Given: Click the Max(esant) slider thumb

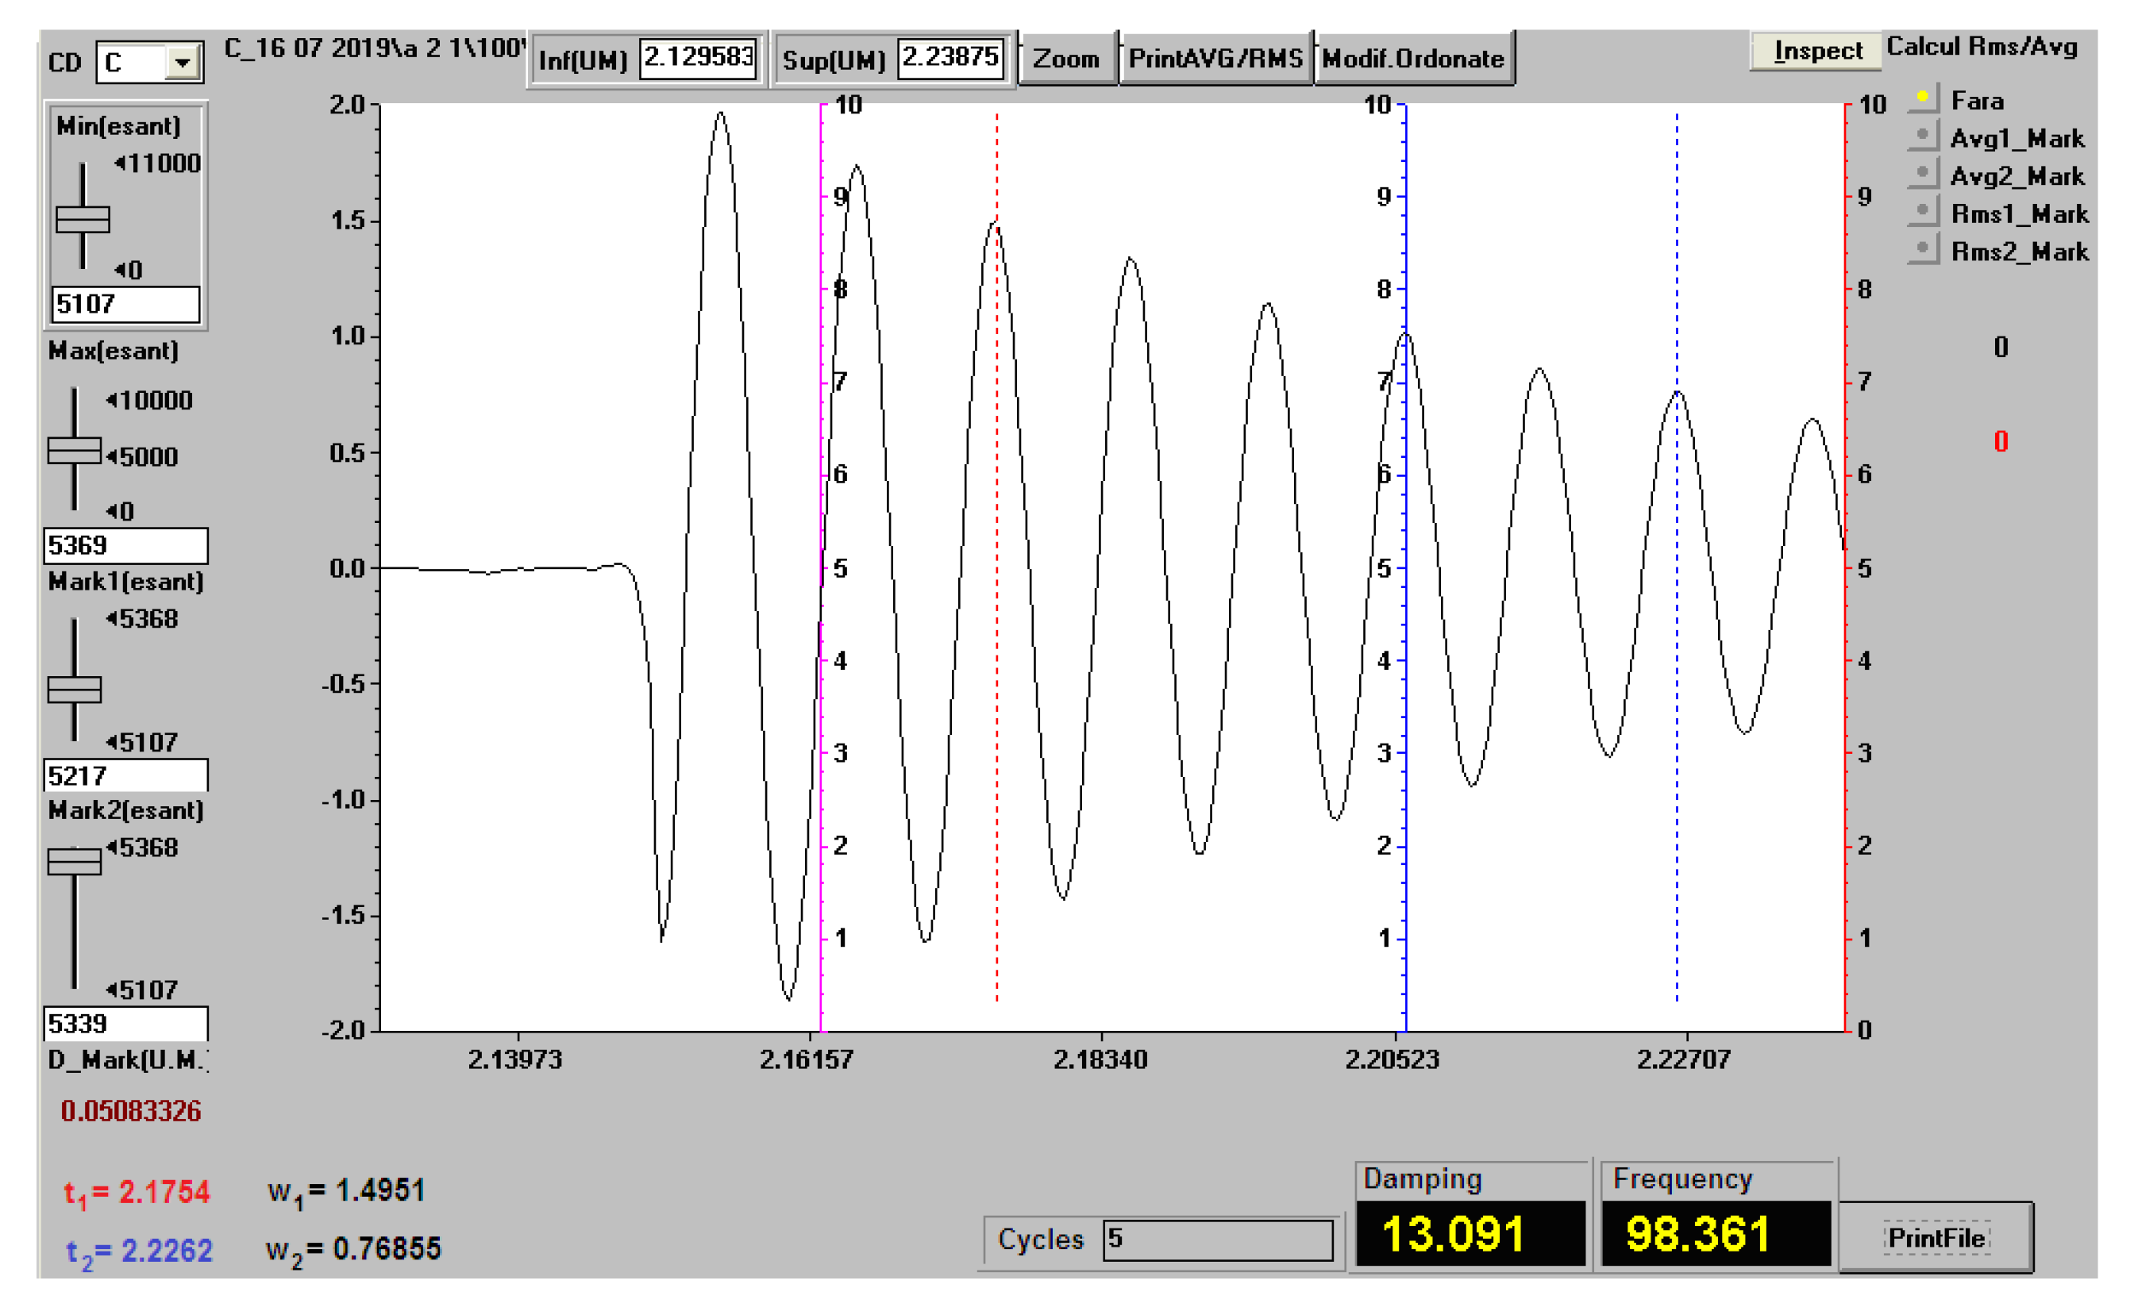Looking at the screenshot, I should (75, 451).
